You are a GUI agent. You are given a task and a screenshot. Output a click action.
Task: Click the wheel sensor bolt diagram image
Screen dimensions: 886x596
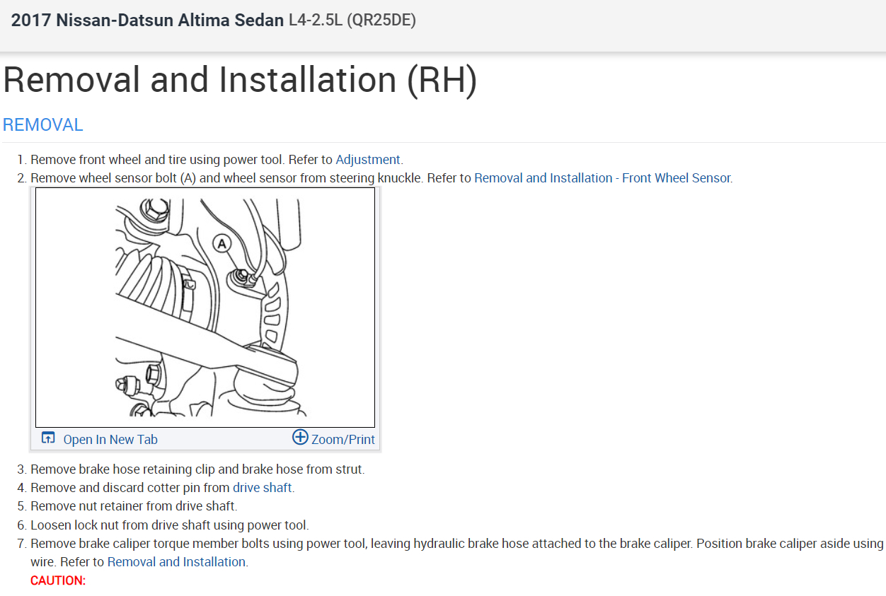tap(205, 308)
